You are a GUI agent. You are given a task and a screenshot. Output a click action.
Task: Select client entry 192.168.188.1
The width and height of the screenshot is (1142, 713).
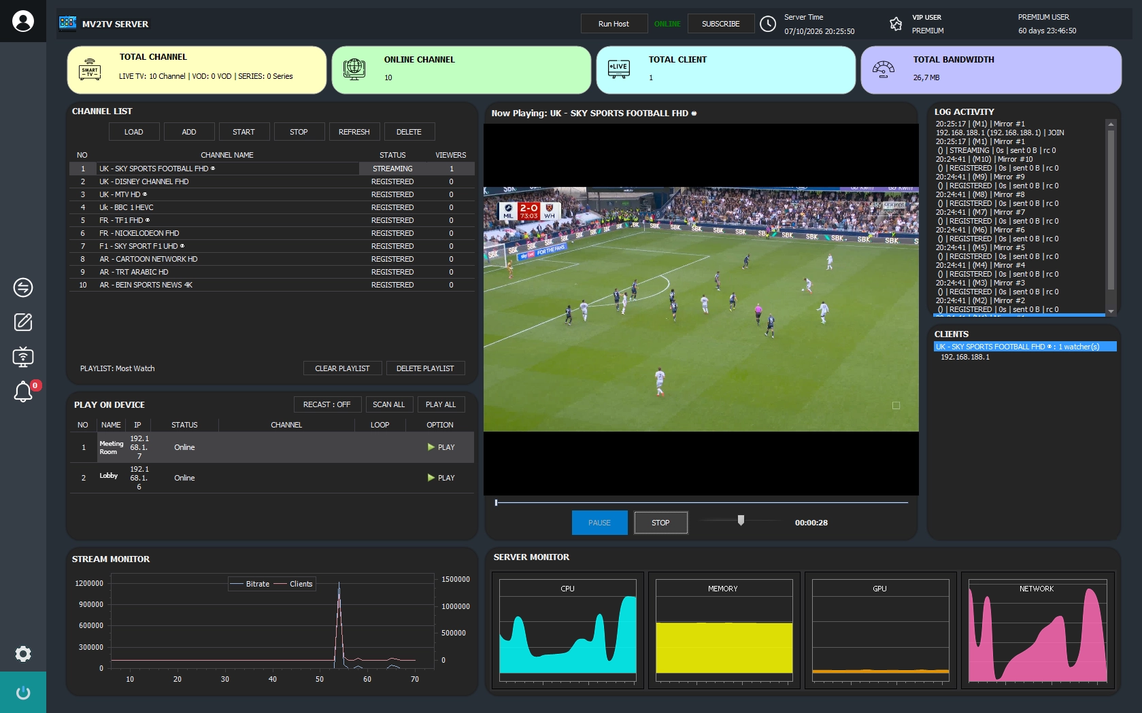[965, 357]
